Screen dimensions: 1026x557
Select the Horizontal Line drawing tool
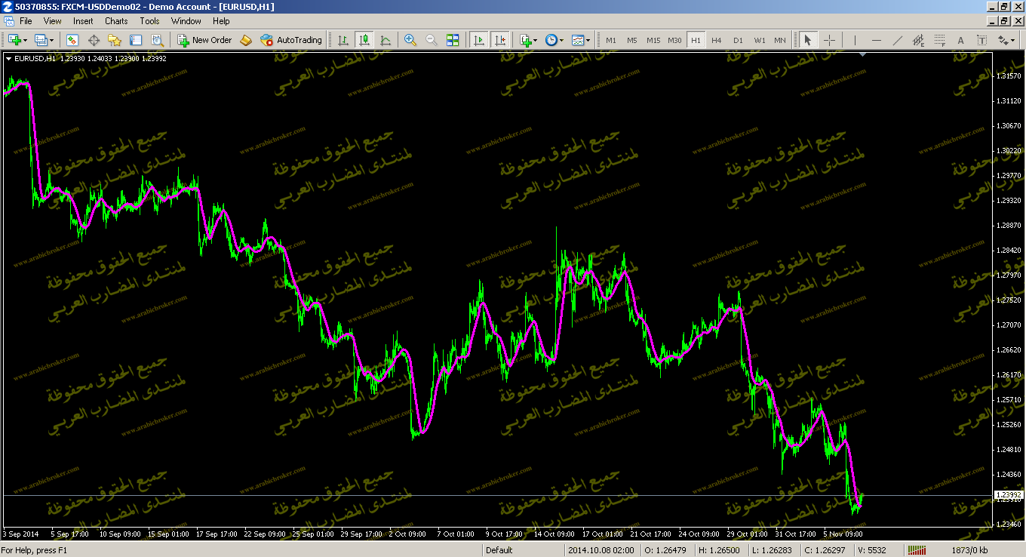click(x=876, y=40)
